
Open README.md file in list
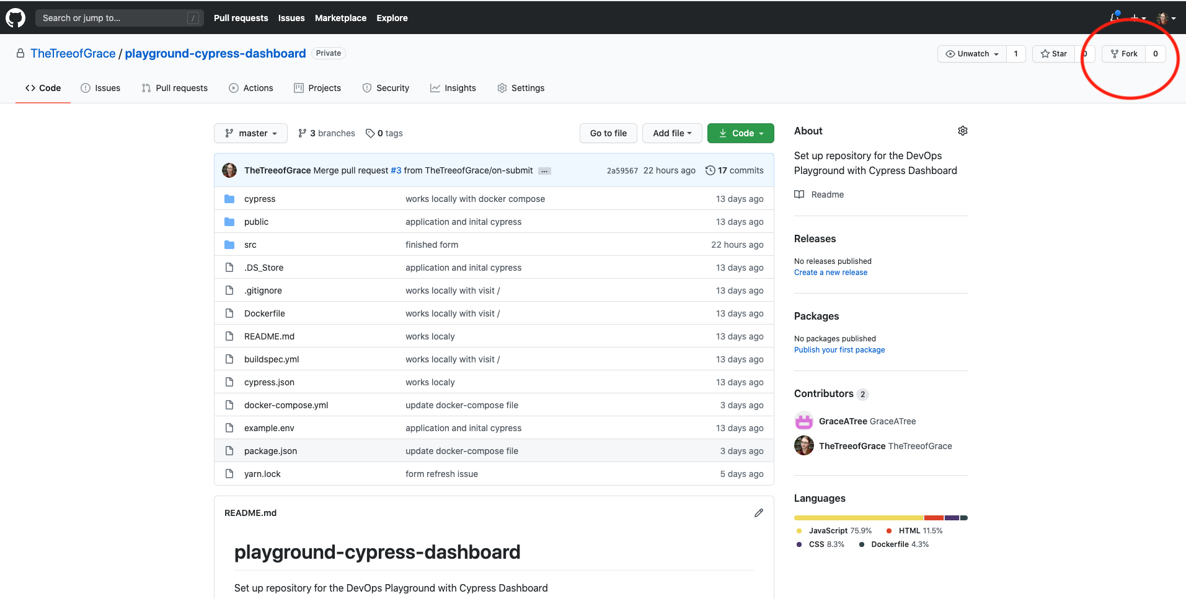click(269, 336)
